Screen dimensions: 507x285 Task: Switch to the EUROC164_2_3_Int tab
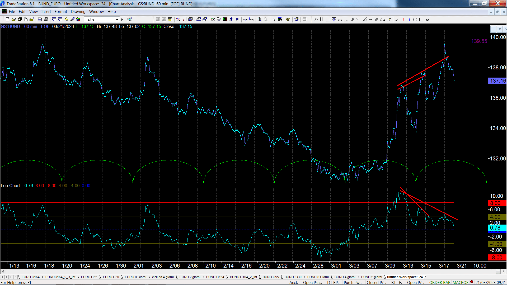pyautogui.click(x=60, y=277)
